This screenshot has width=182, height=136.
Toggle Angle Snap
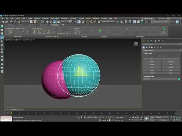(x=87, y=22)
